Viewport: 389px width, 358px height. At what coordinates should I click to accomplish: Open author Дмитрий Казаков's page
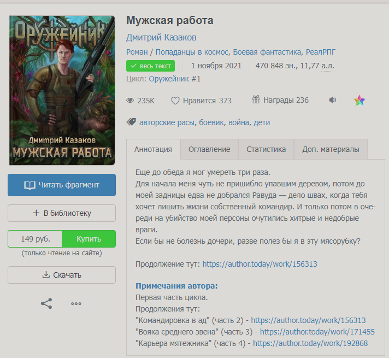[x=161, y=38]
